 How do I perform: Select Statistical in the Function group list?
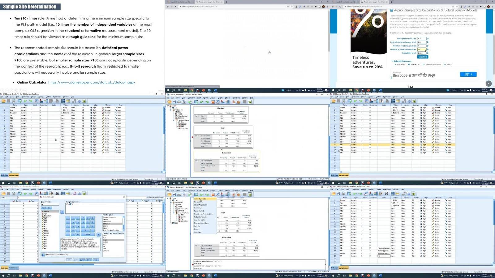113,224
